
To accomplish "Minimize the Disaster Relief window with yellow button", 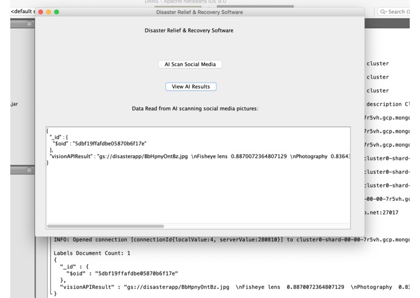I will coord(48,12).
